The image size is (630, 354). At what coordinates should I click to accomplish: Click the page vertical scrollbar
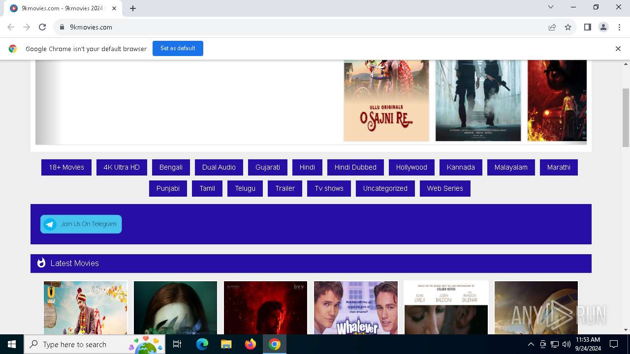point(626,118)
